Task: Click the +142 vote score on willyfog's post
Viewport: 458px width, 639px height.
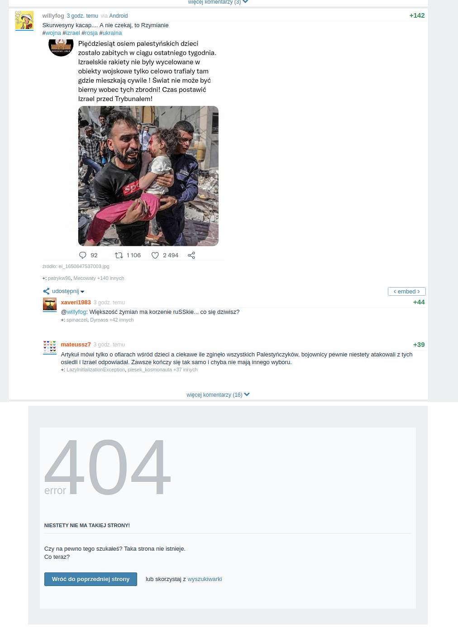Action: pyautogui.click(x=417, y=15)
